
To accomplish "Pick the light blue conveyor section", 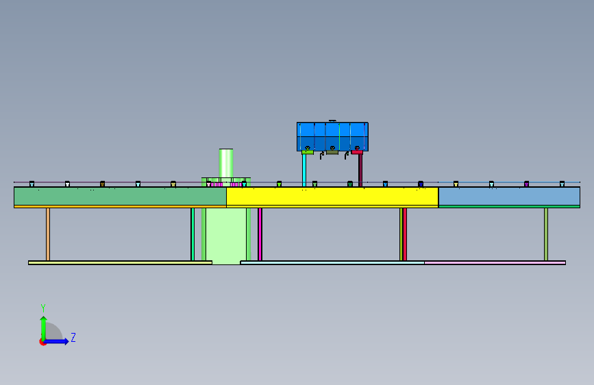I will tap(509, 197).
